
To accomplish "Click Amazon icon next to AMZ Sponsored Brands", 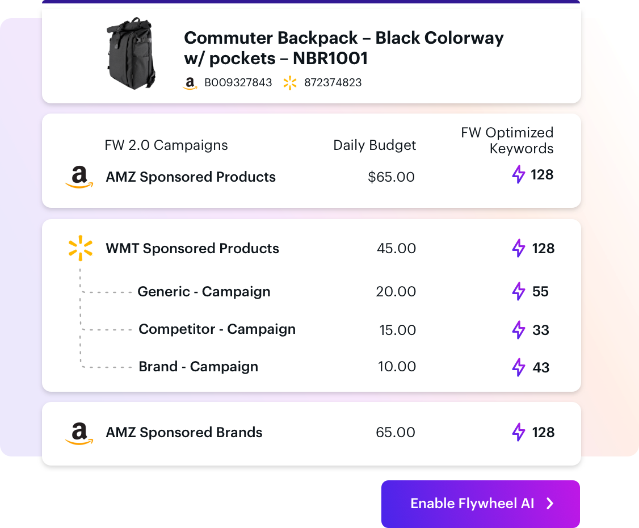I will 79,433.
